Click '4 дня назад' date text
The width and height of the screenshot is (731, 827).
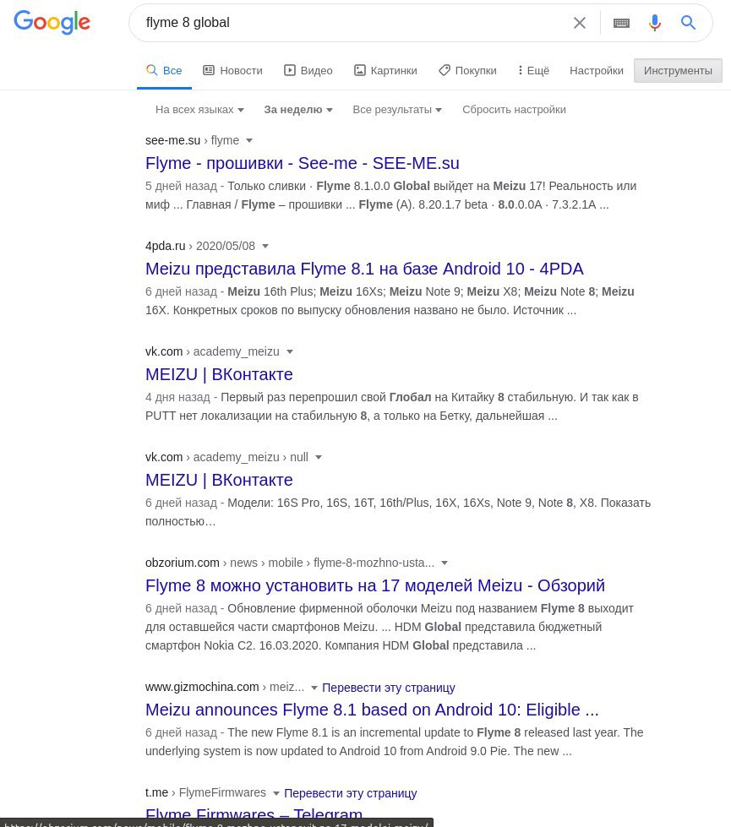point(177,397)
